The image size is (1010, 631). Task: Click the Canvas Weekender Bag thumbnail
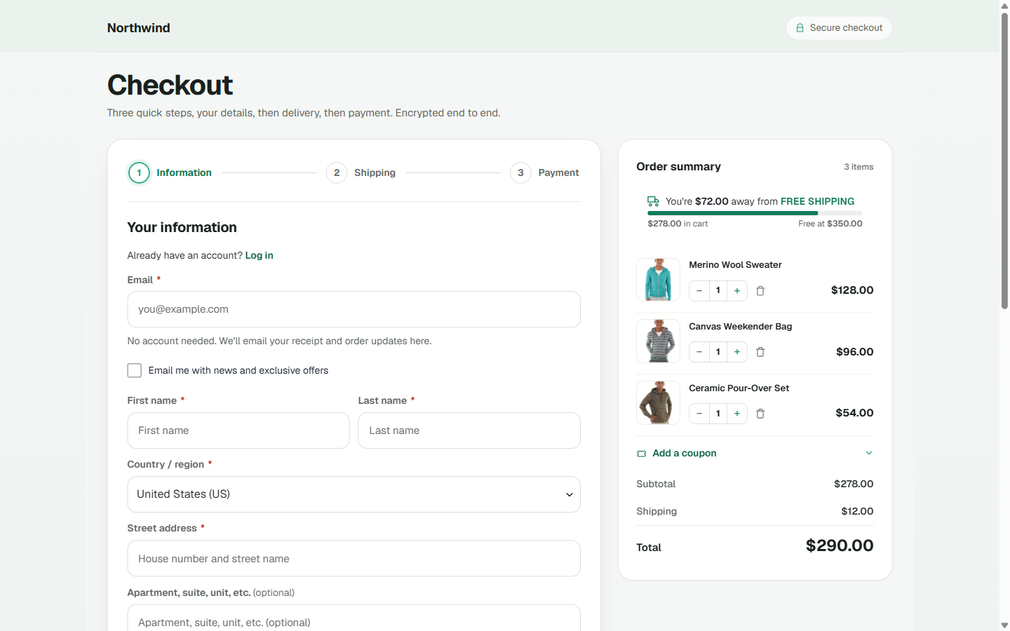click(x=658, y=341)
